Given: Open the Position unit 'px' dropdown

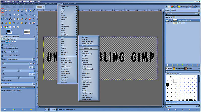Looking at the screenshot, I should click(x=32, y=67).
